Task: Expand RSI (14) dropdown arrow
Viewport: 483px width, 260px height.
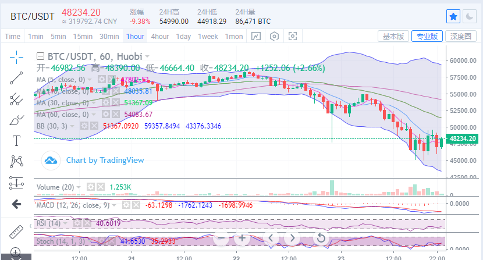Action: (65, 223)
